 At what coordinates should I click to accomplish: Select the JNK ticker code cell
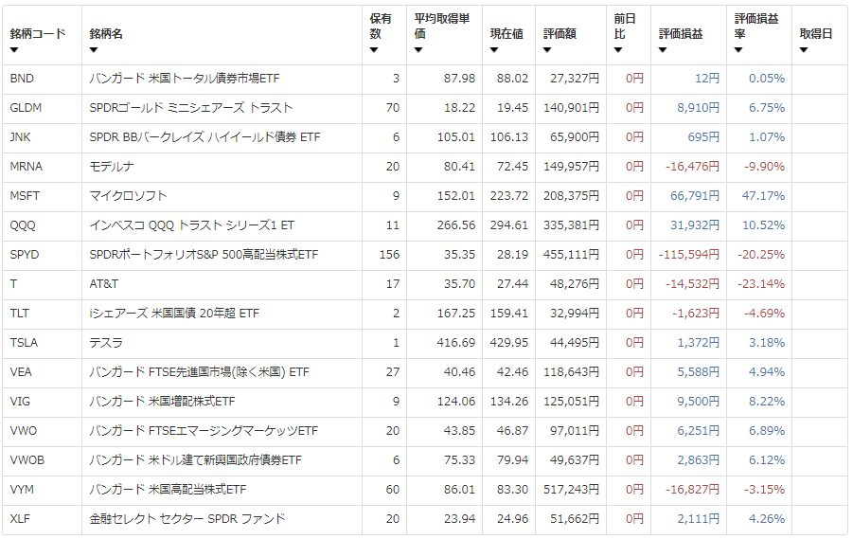pyautogui.click(x=43, y=137)
